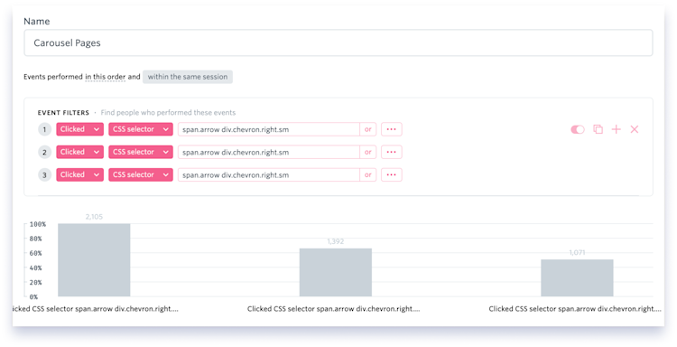Open CSS selector dropdown in row 1

[x=141, y=129]
